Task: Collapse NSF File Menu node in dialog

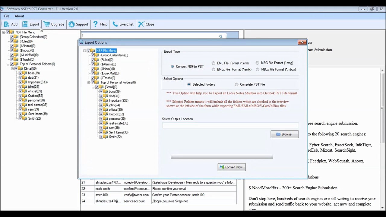Action: pyautogui.click(x=84, y=51)
